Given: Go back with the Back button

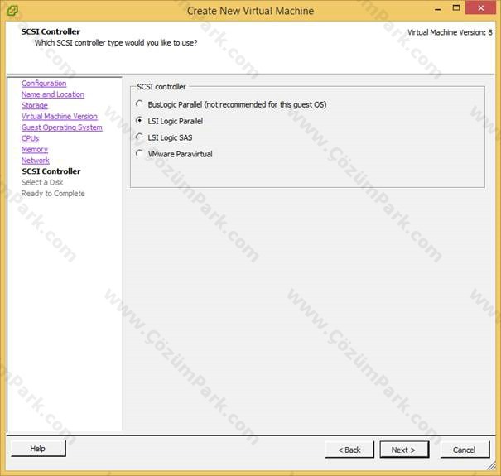Looking at the screenshot, I should 349,450.
